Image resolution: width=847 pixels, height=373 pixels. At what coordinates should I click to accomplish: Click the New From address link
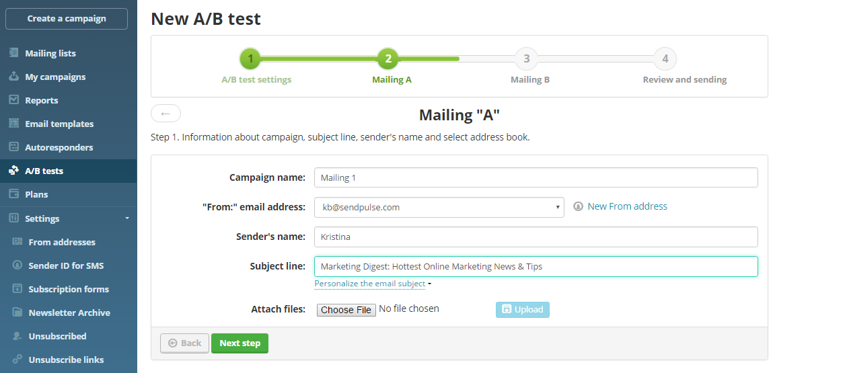click(x=627, y=206)
